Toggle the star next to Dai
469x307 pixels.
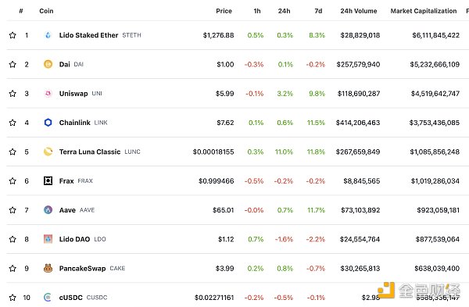(13, 64)
